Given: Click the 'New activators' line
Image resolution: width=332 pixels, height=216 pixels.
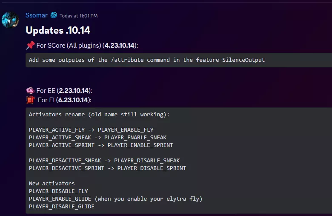Looking at the screenshot, I should pos(52,183).
